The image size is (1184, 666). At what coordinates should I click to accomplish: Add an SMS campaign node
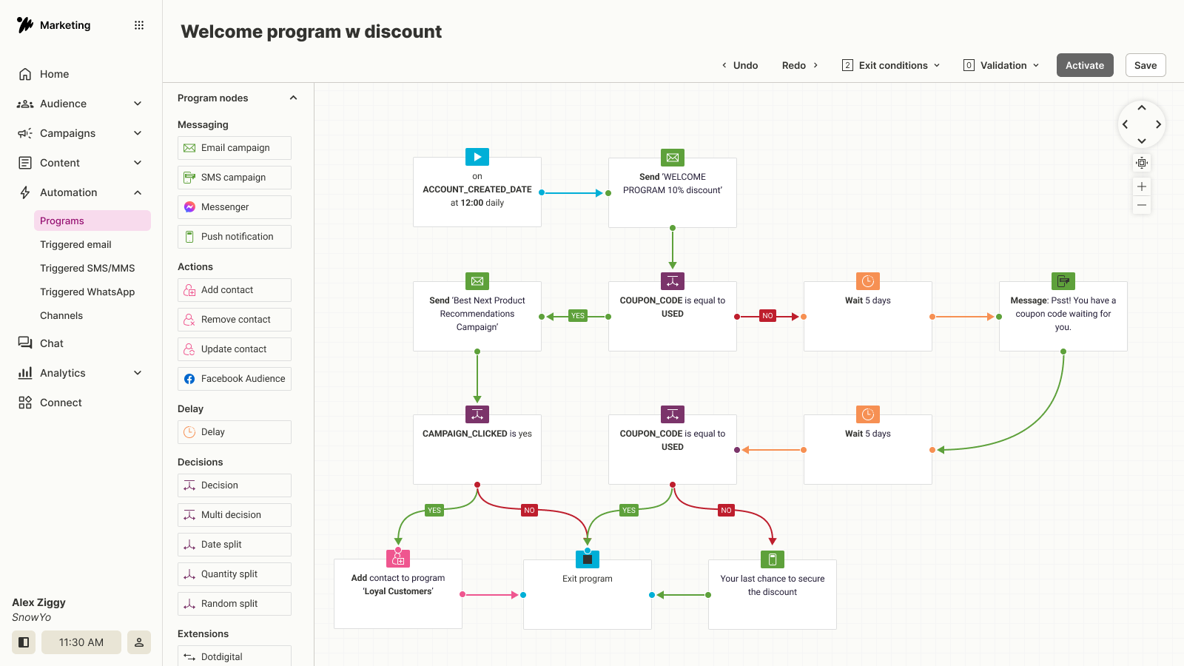(235, 178)
